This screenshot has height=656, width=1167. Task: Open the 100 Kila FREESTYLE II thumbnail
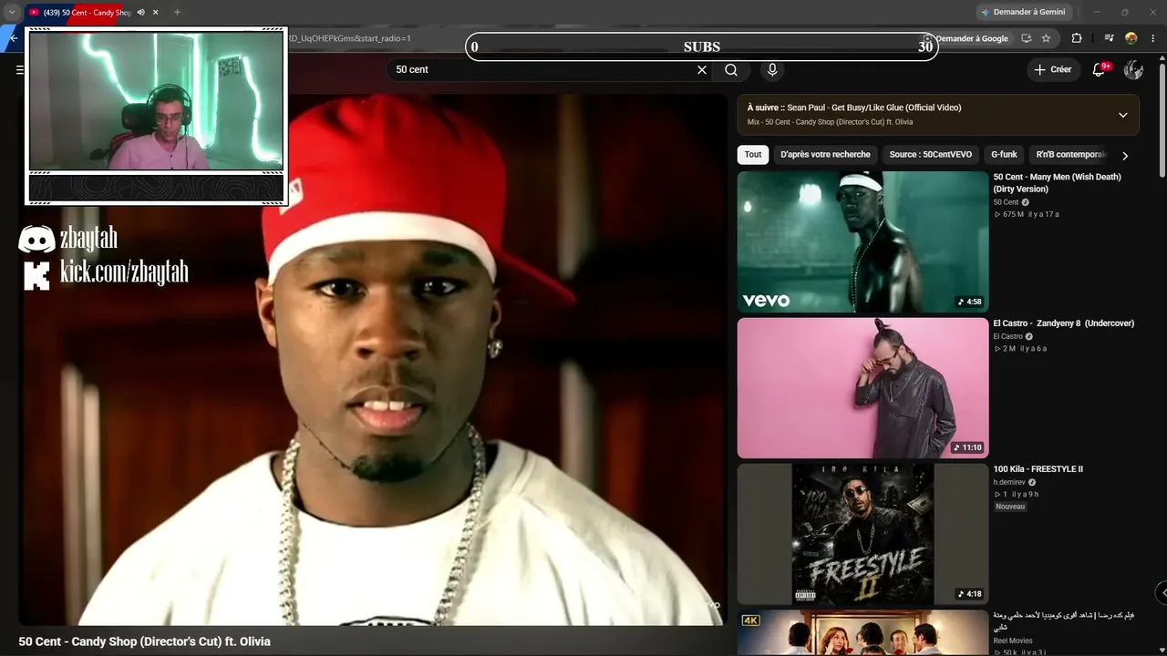862,534
